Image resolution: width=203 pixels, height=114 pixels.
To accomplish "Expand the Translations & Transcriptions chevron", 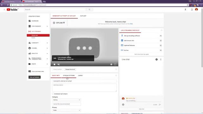I will 47,59.
